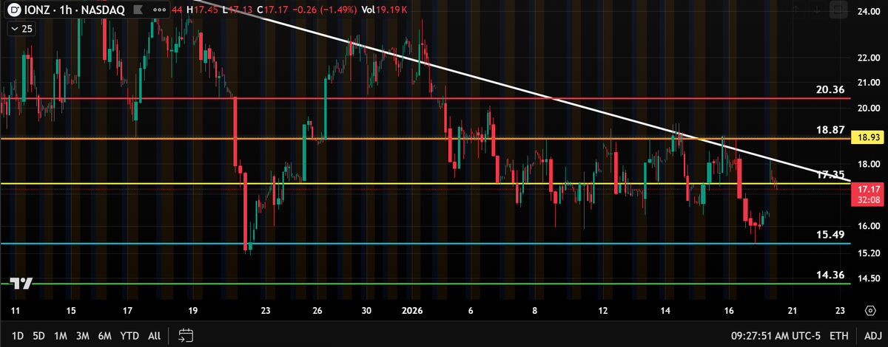Open chart settings gear on time axis

pos(869,312)
